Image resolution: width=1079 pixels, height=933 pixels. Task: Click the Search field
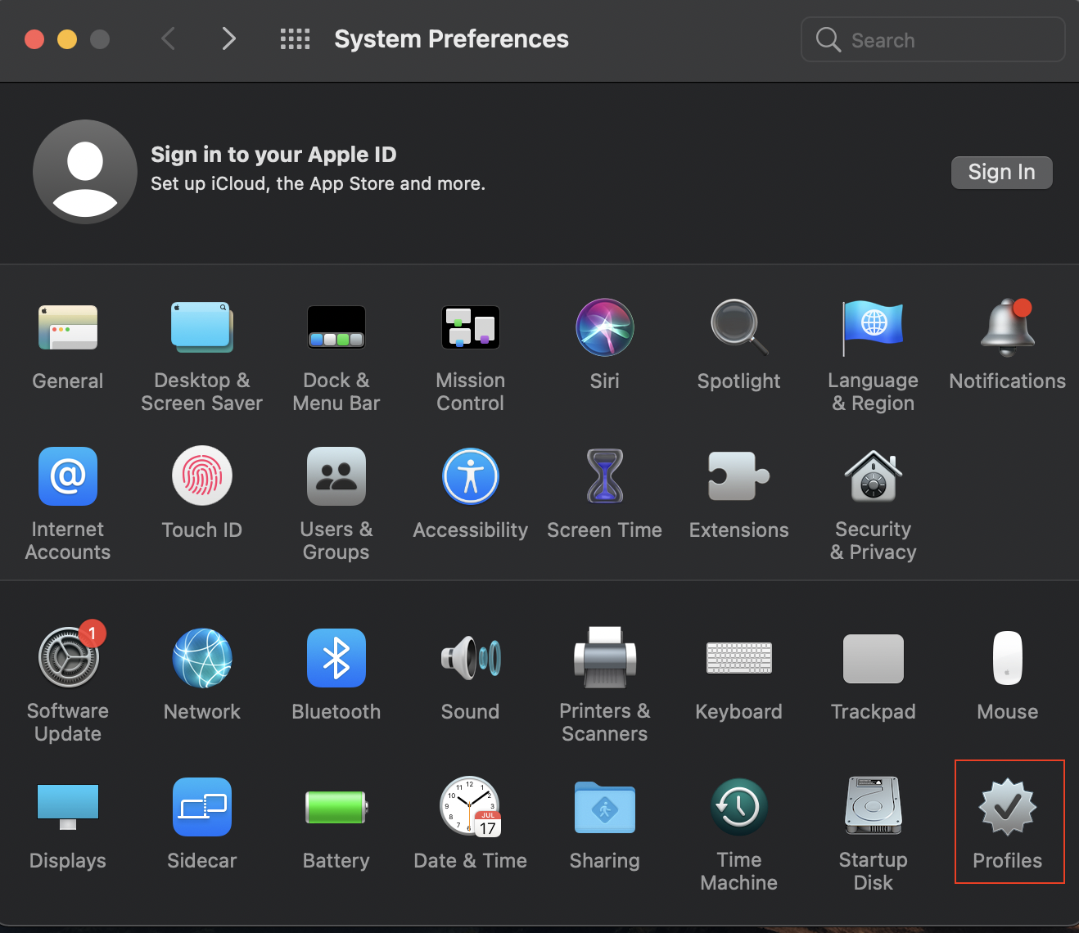[x=933, y=39]
